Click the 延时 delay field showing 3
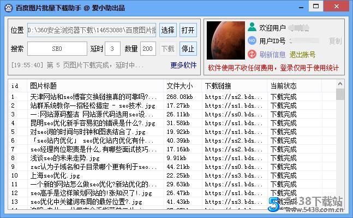 (x=112, y=49)
